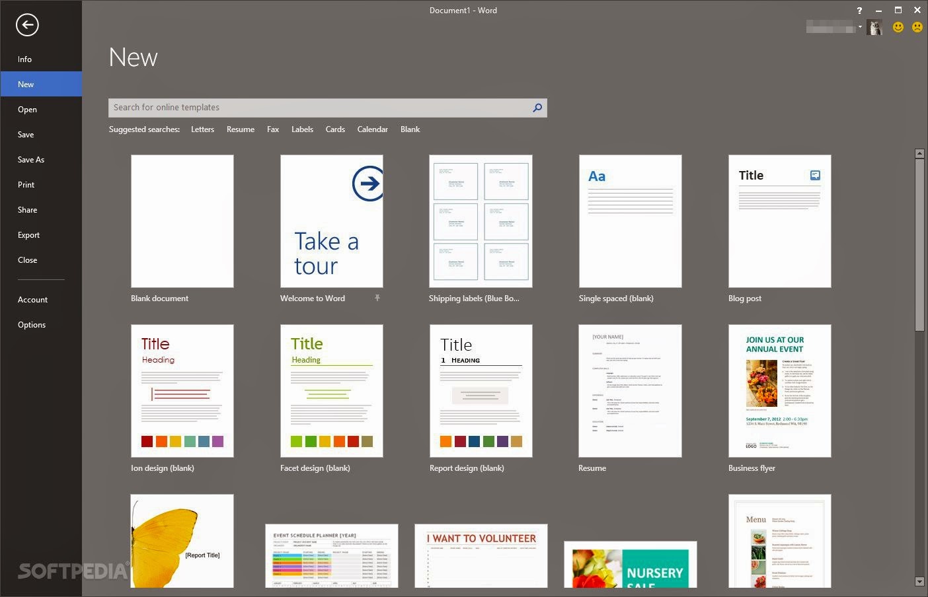Click scrollbar down arrow
928x597 pixels.
click(919, 582)
